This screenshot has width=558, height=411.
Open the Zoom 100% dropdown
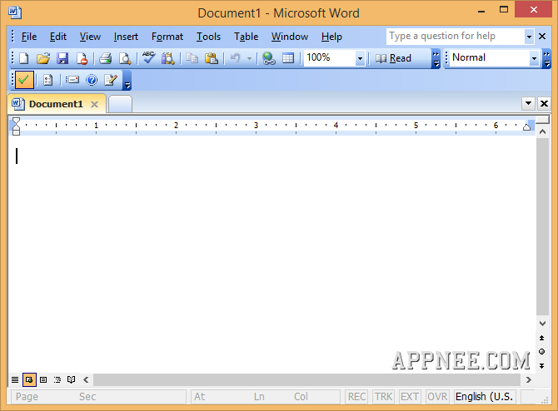(360, 58)
